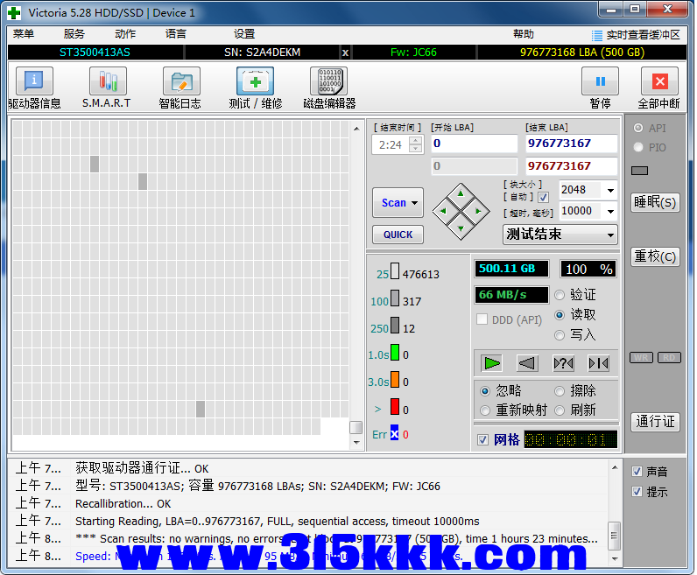
Task: Open the smart log (智能日志) icon
Action: tap(181, 81)
